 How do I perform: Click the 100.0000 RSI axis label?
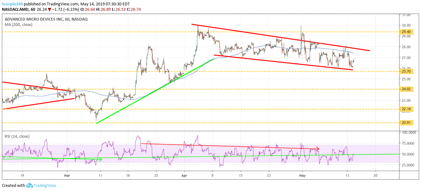pos(408,133)
